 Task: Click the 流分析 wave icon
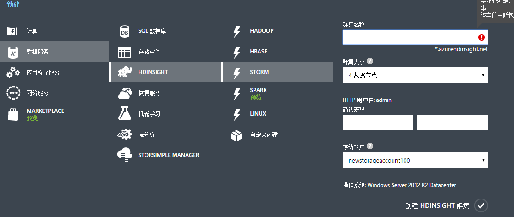point(125,135)
